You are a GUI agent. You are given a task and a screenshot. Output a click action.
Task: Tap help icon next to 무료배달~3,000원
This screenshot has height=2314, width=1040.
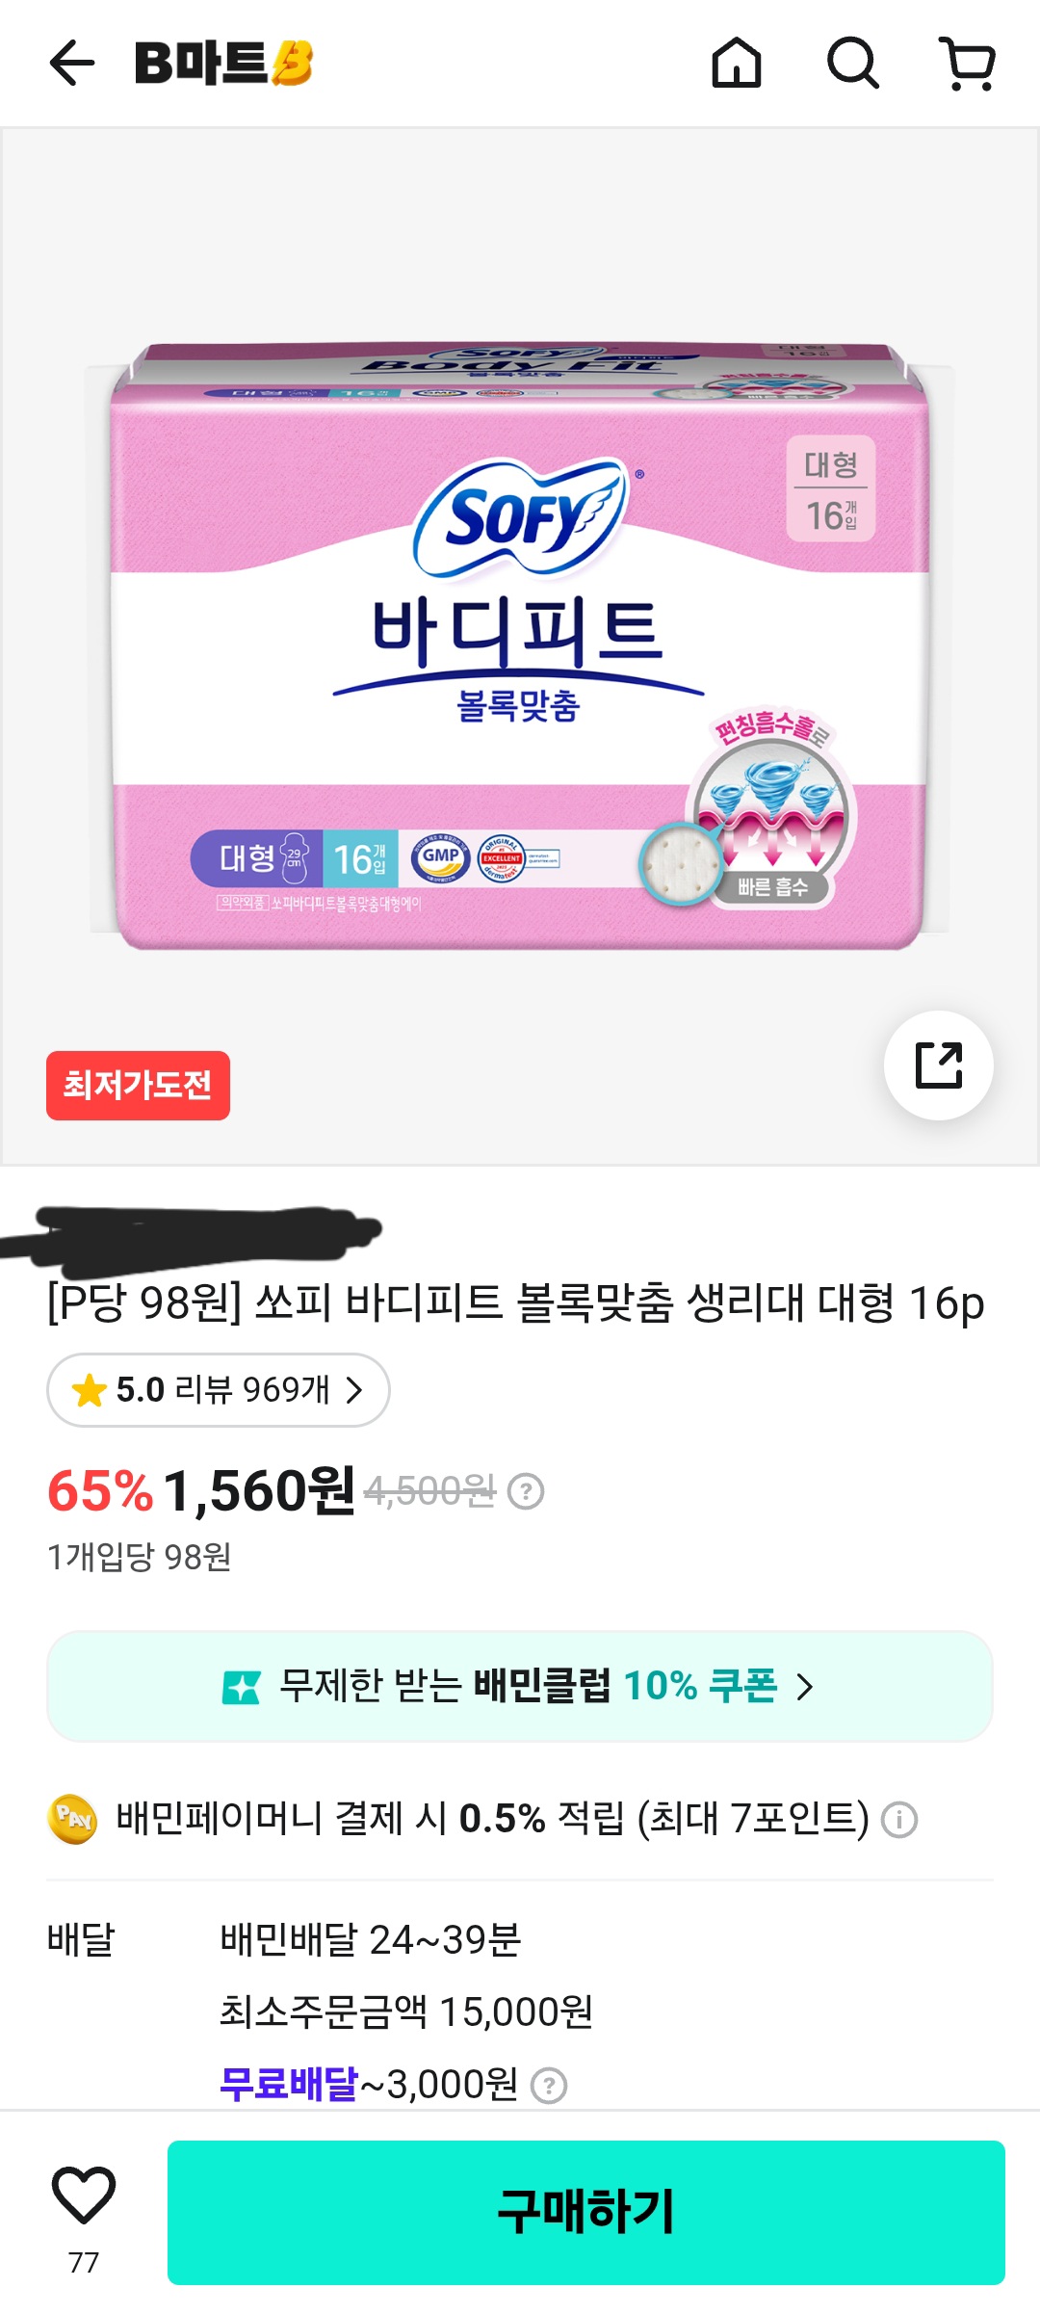[x=549, y=2086]
